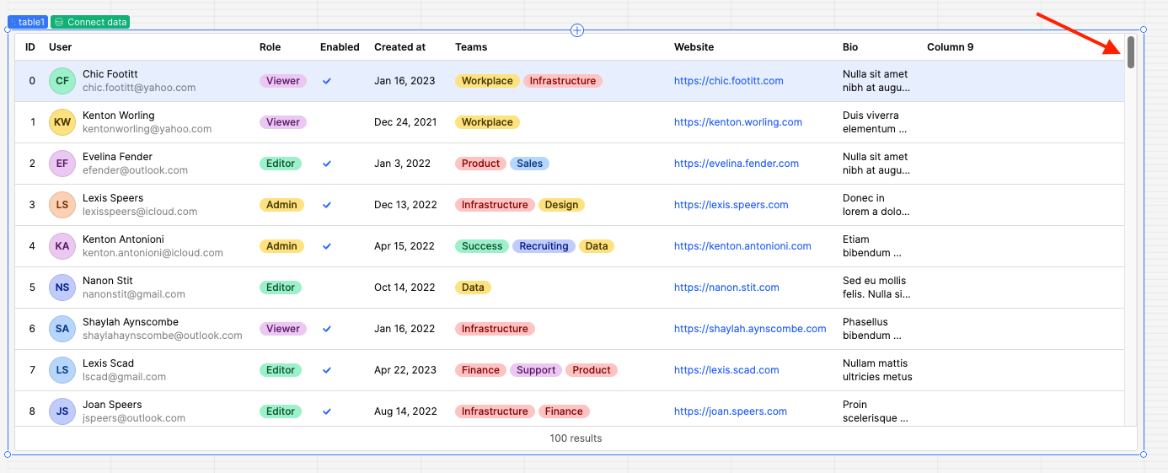Click the table's vertical scrollbar thumb
The image size is (1168, 473).
[x=1131, y=52]
